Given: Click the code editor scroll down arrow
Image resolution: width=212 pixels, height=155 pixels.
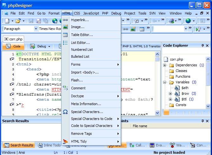Looking at the screenshot, I should click(x=157, y=113).
